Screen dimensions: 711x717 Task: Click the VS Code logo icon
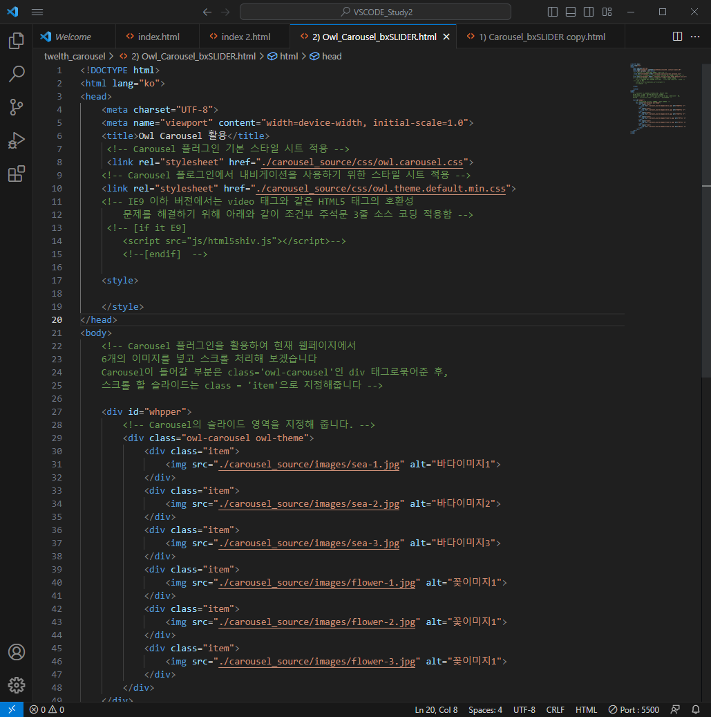13,12
